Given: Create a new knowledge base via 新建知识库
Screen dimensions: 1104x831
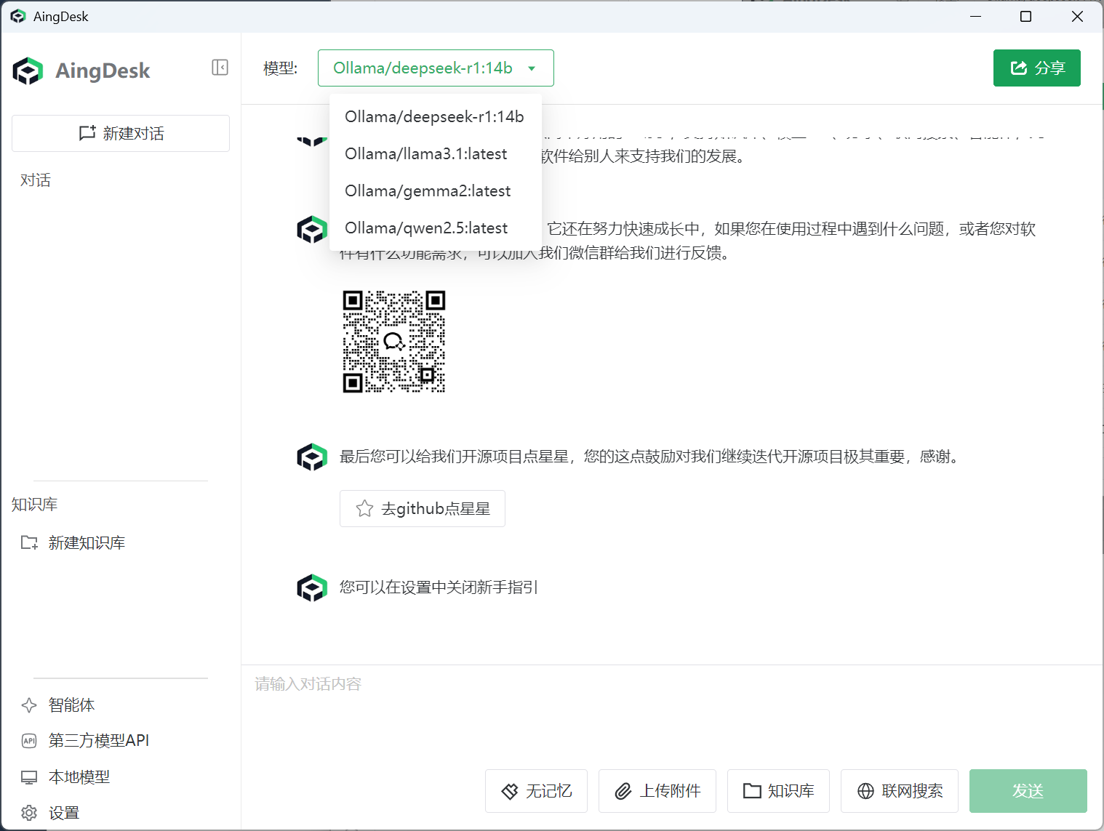Looking at the screenshot, I should 73,542.
